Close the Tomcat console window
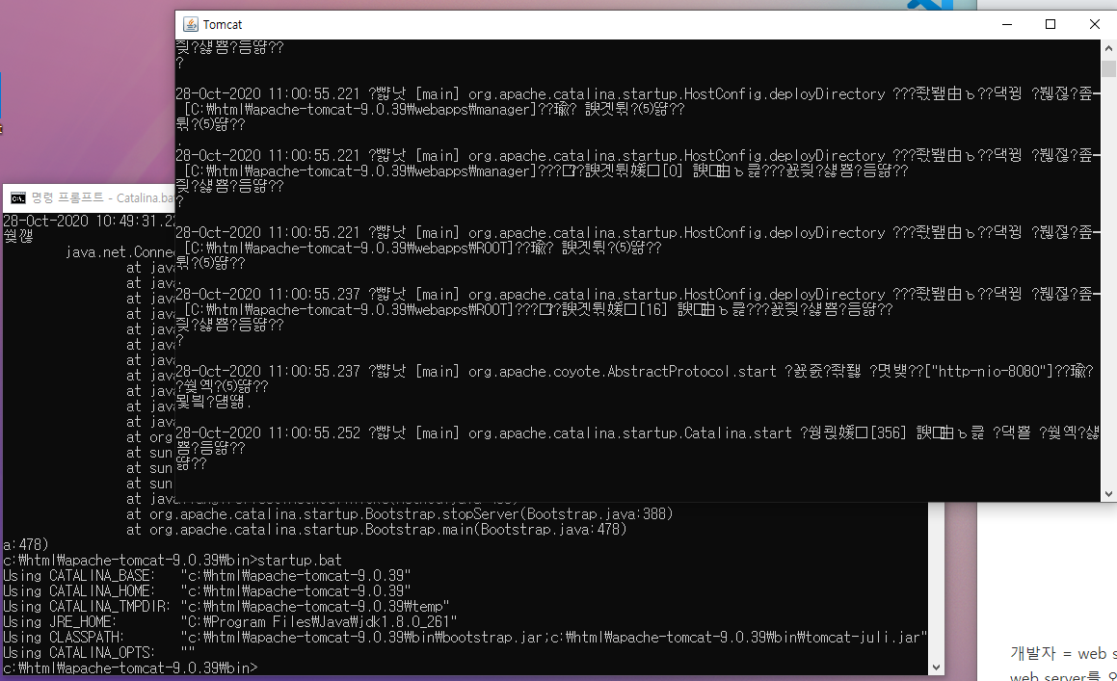The width and height of the screenshot is (1117, 681). [x=1094, y=24]
